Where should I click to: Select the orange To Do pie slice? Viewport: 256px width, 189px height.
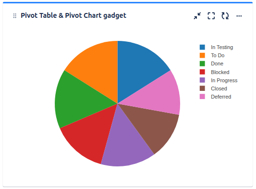click(x=97, y=69)
